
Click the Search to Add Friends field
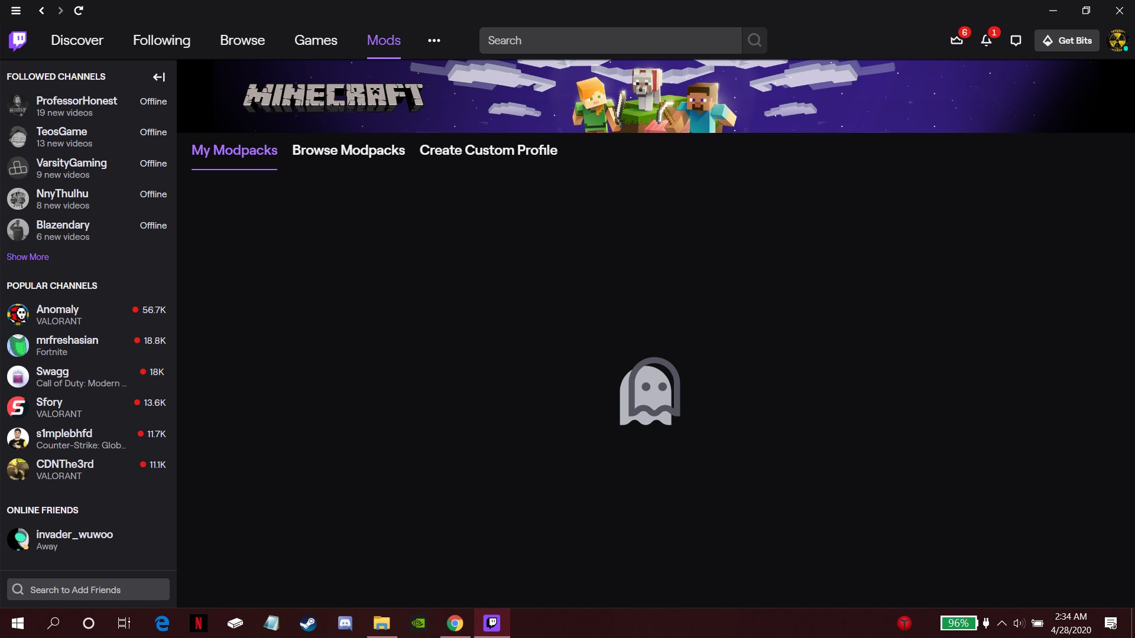[88, 589]
